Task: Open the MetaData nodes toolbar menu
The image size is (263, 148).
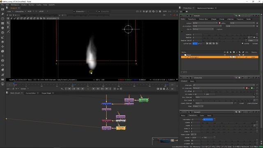Action: [x=2, y=70]
